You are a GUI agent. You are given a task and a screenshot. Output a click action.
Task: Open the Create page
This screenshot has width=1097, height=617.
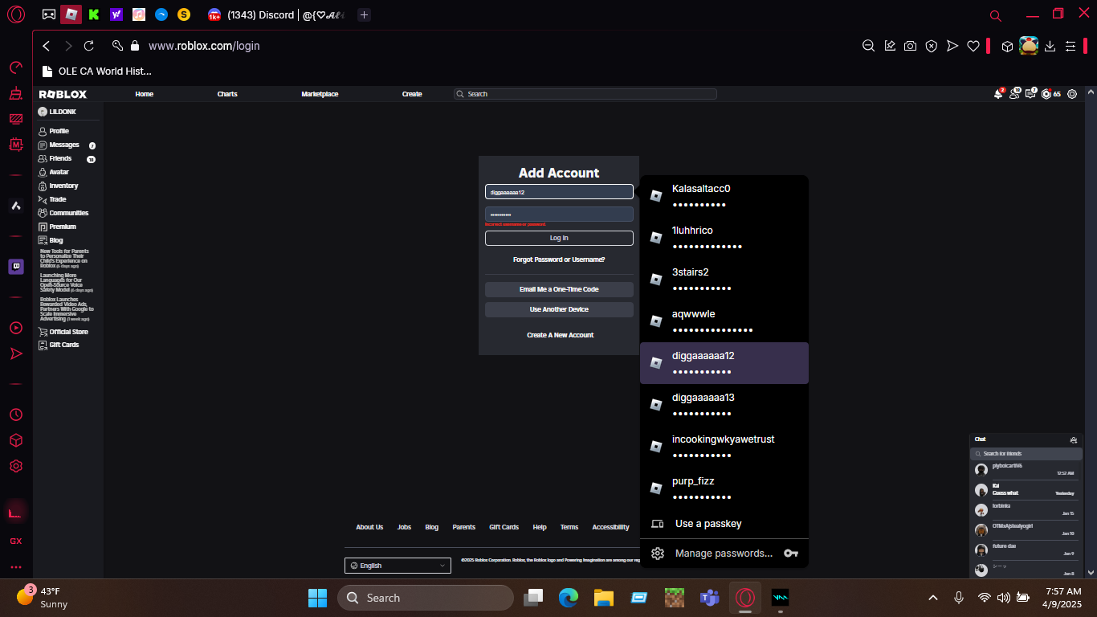pyautogui.click(x=412, y=94)
